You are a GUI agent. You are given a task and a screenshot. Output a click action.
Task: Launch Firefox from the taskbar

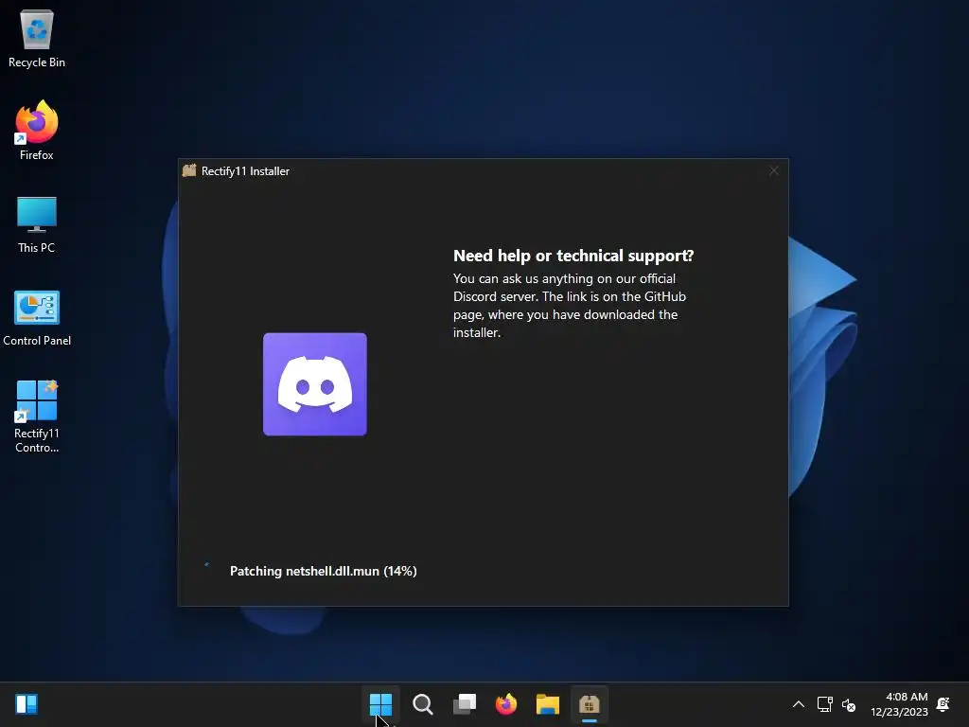[x=506, y=704]
